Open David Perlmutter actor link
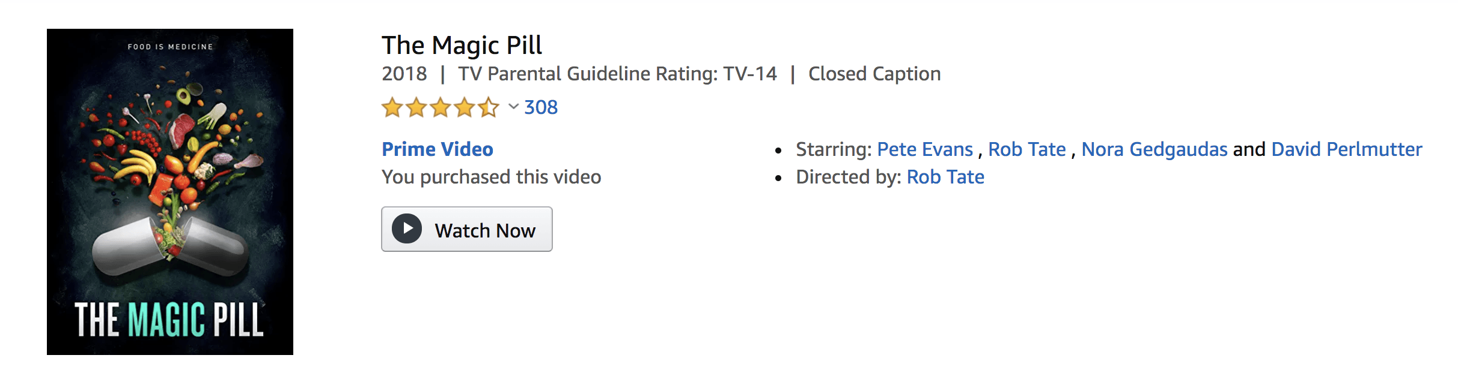The width and height of the screenshot is (1458, 373). (x=1347, y=149)
